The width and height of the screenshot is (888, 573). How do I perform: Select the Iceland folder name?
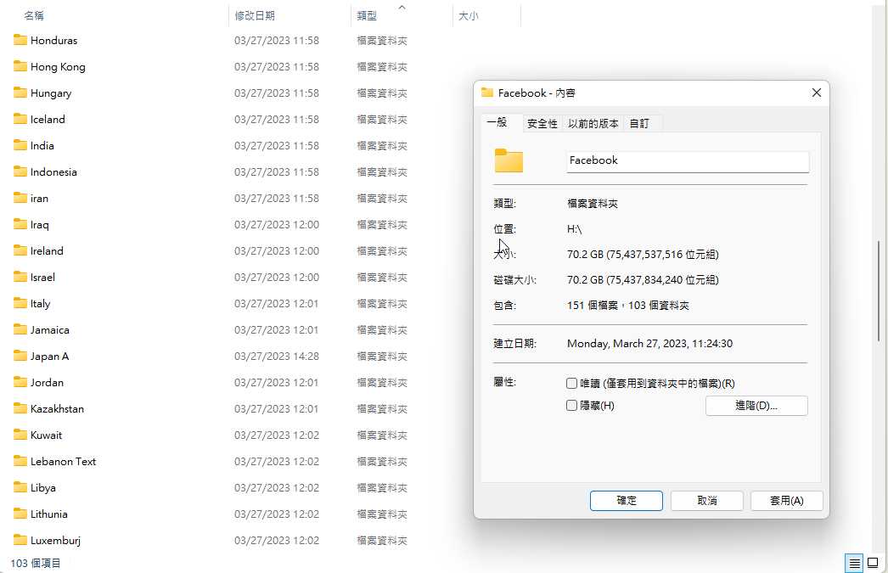click(x=48, y=120)
